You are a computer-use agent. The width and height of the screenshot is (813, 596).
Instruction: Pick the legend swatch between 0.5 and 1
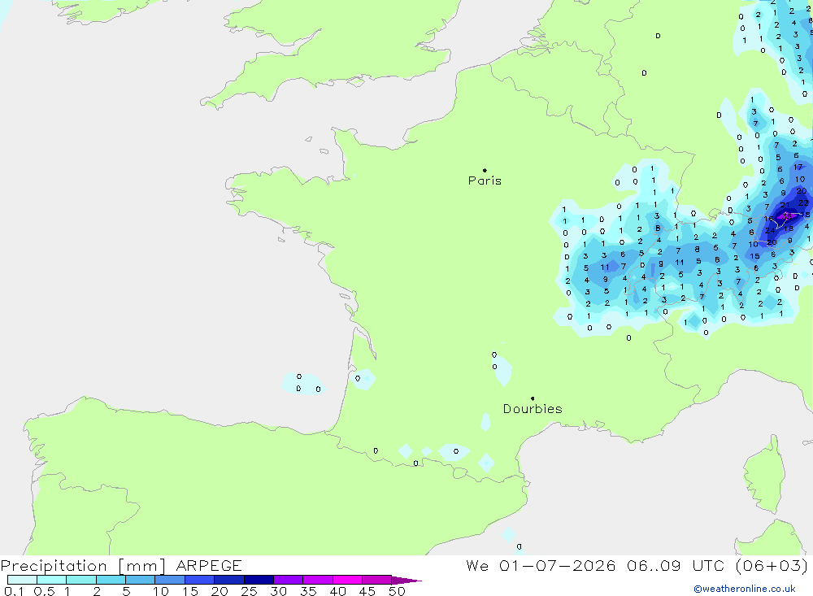point(52,580)
